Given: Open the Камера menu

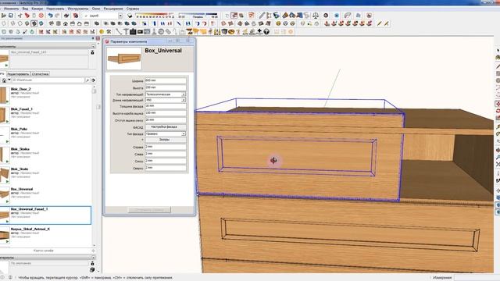Looking at the screenshot, I should [37, 9].
